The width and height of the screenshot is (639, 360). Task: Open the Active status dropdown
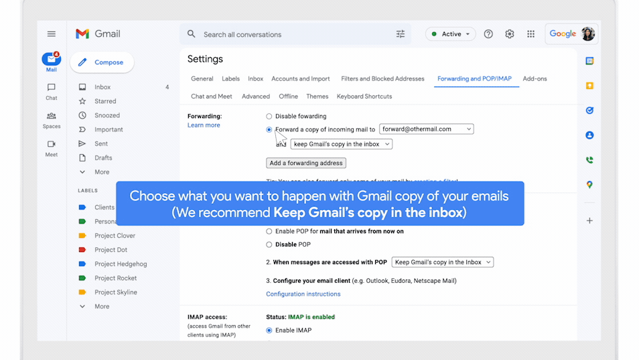pos(451,34)
